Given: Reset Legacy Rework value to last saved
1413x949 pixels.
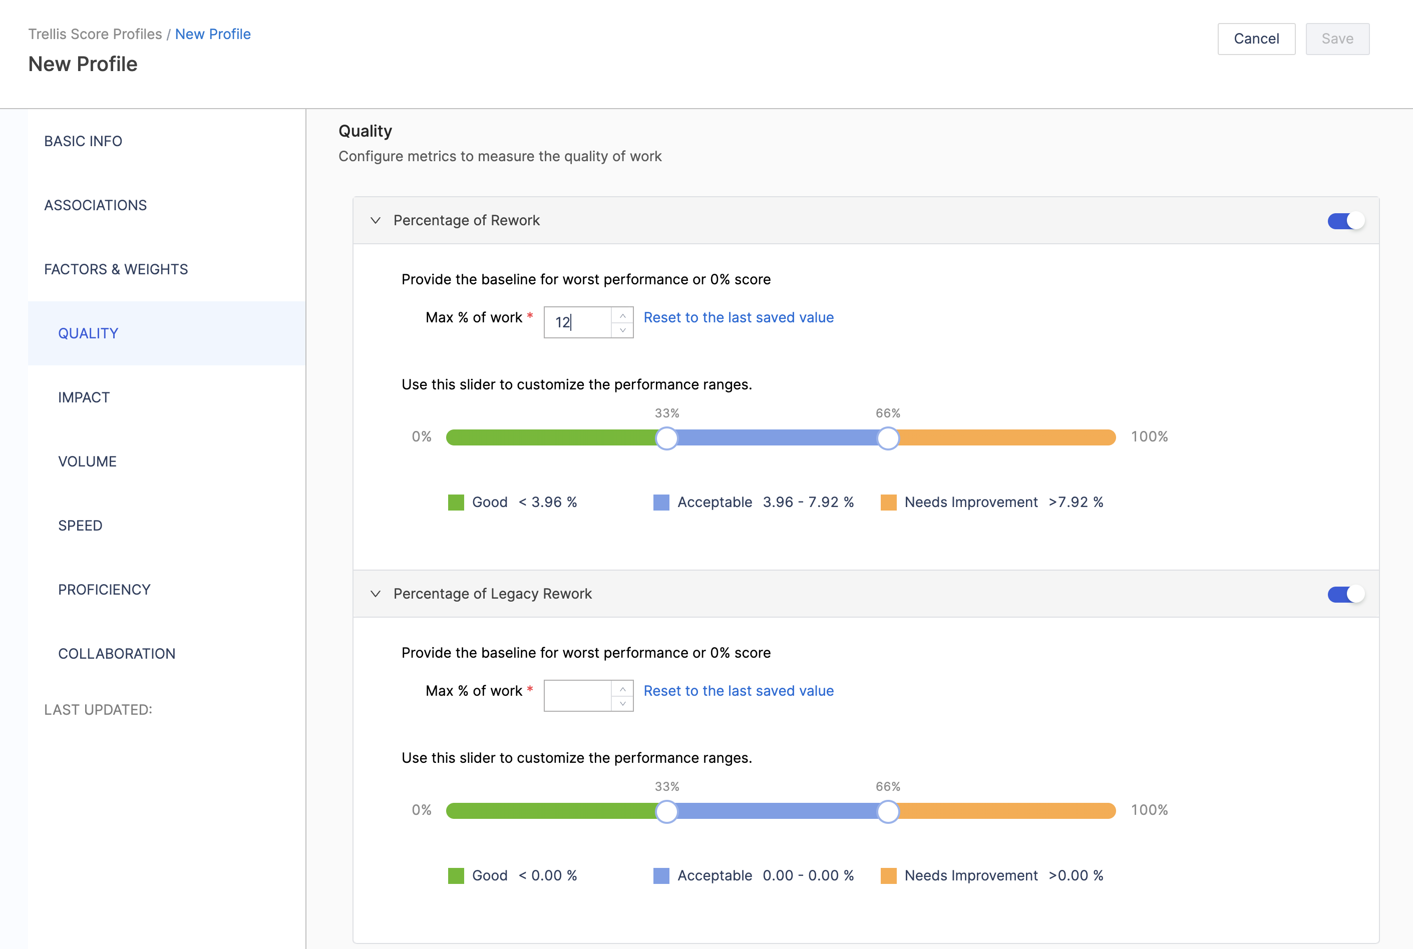Looking at the screenshot, I should [x=738, y=691].
